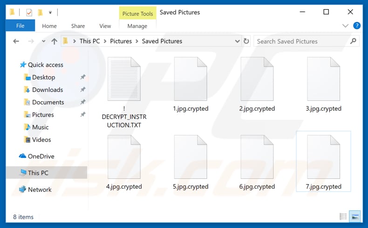Select Downloads in Quick access
The image size is (368, 228).
47,90
